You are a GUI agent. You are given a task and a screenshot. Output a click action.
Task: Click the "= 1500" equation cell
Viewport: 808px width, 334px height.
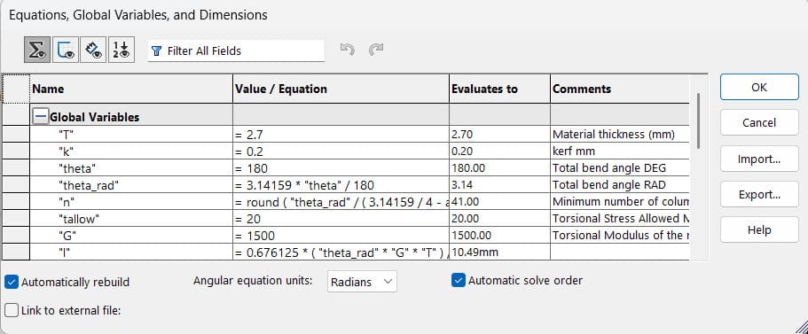pyautogui.click(x=341, y=236)
